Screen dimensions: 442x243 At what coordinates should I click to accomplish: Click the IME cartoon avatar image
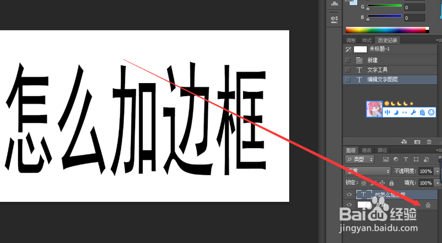374,109
